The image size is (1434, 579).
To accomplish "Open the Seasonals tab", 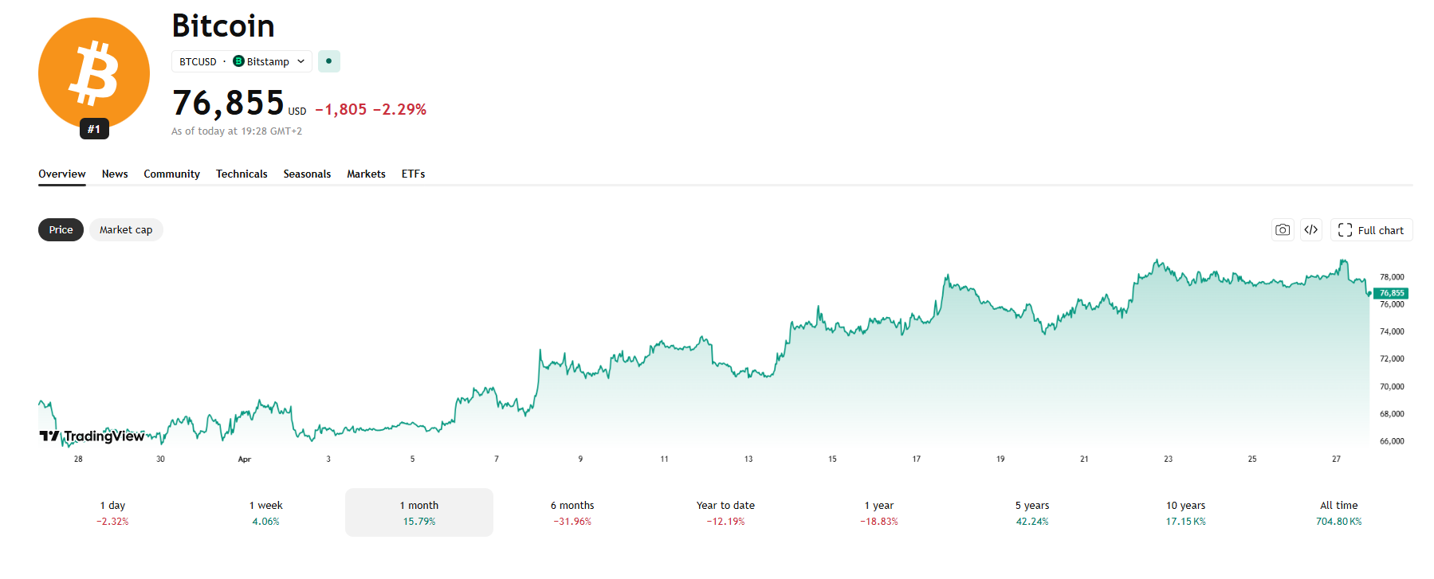I will [307, 174].
